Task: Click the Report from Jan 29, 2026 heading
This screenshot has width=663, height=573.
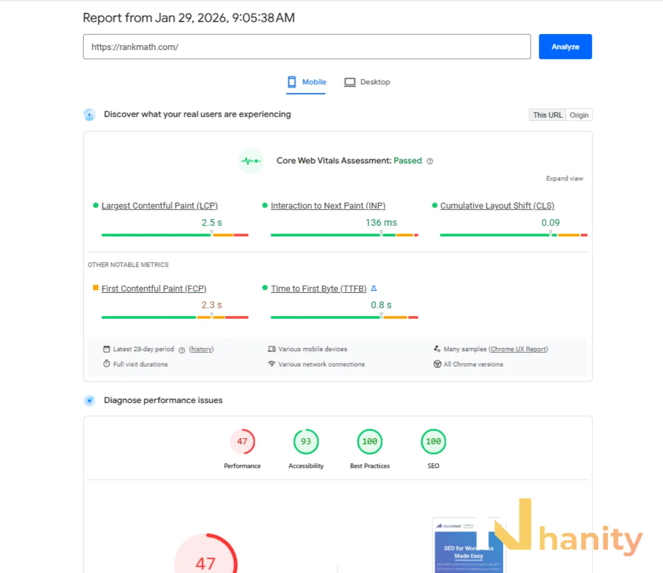Action: 189,18
